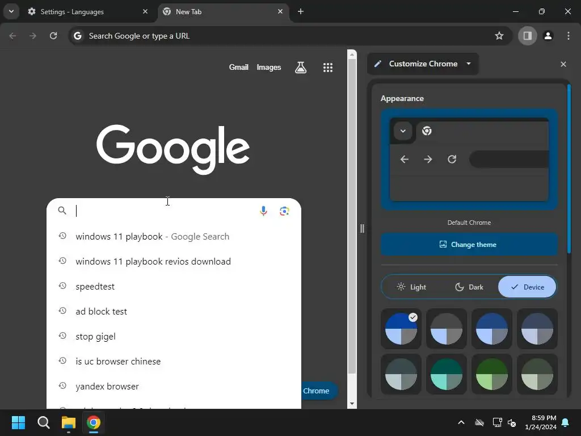Click the page's vertical scrollbar thumb
Viewport: 581px width, 436px height.
pos(352,216)
